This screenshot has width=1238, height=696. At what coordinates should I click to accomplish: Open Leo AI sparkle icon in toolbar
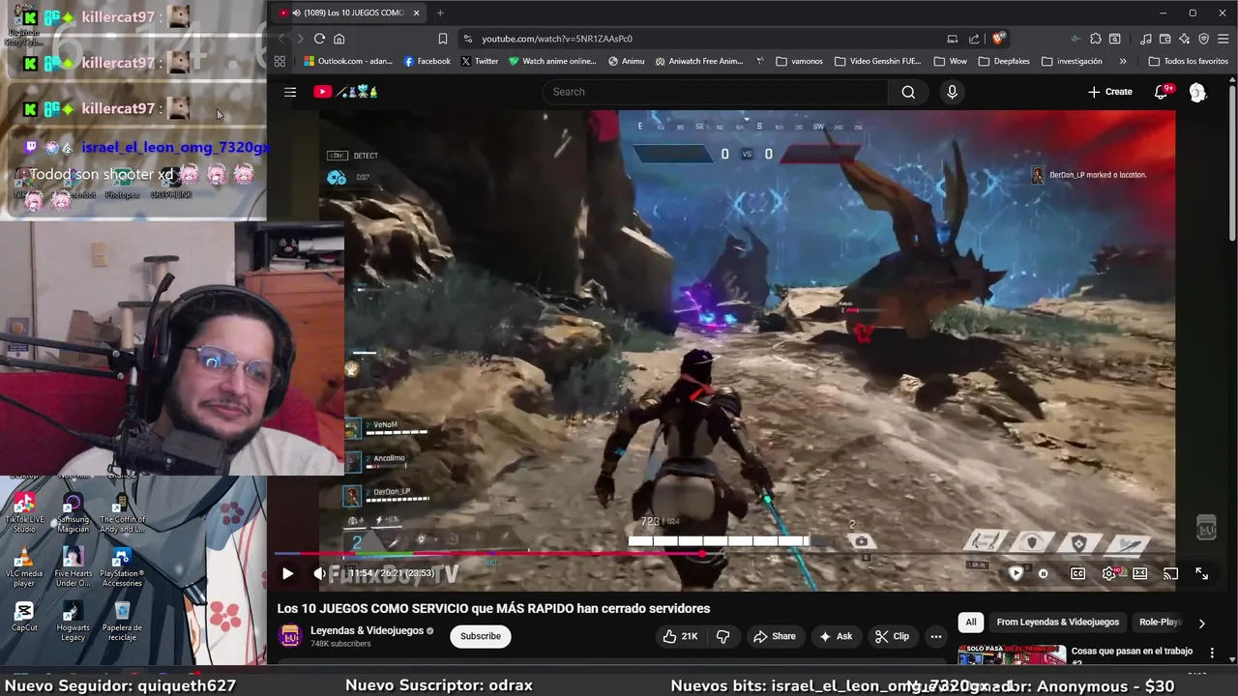click(1185, 39)
